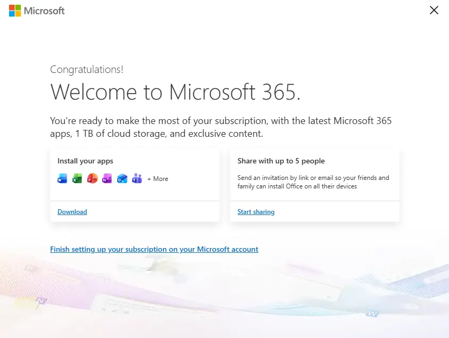Screen dimensions: 449x338
Task: Click the Microsoft logo
Action: [x=37, y=11]
